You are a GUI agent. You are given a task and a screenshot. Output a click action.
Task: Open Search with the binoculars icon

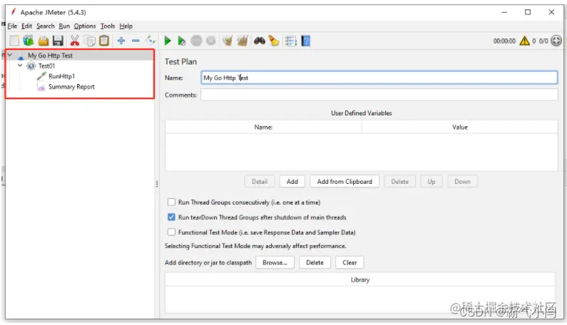click(260, 41)
